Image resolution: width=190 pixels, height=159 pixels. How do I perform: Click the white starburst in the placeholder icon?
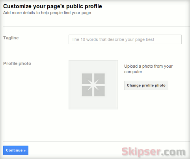pyautogui.click(x=93, y=85)
